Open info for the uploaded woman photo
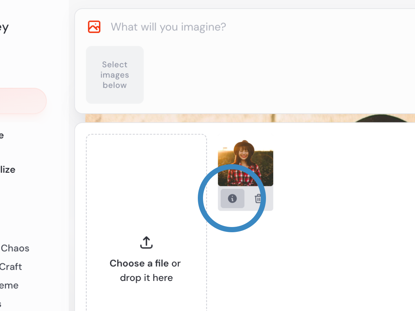Screen dimensions: 415x311 (x=232, y=198)
